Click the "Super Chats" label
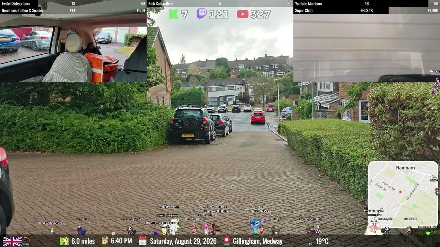This screenshot has width=440, height=247. 304,10
